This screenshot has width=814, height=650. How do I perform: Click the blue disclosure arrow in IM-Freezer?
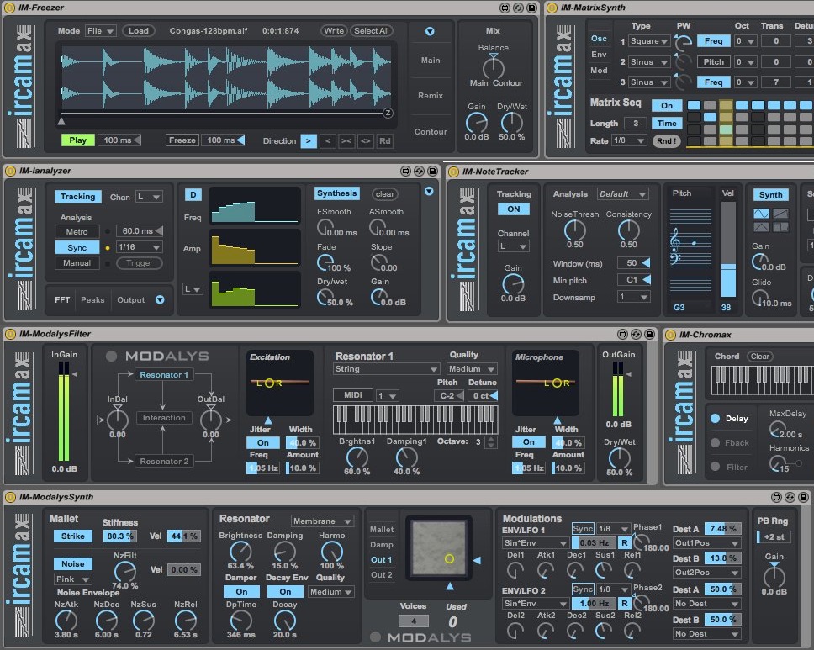click(431, 31)
